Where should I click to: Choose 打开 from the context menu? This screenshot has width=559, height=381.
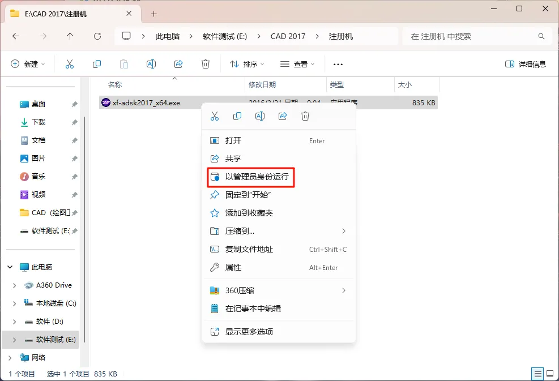(x=279, y=140)
